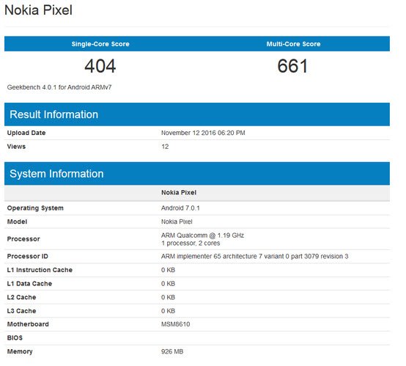406x366 pixels.
Task: Click the MSM8610 motherboard value
Action: (176, 324)
